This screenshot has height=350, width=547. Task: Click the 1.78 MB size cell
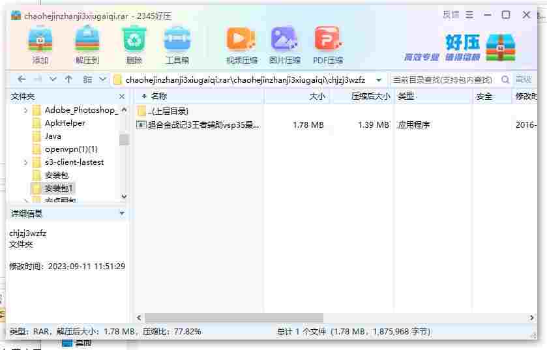308,124
